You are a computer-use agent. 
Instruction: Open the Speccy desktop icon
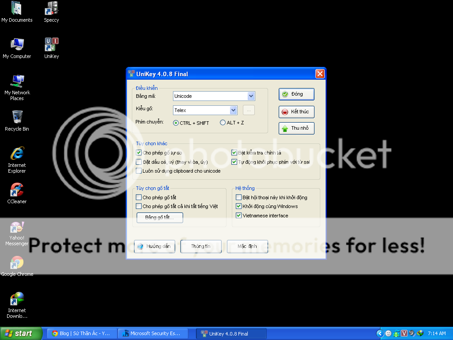[51, 12]
